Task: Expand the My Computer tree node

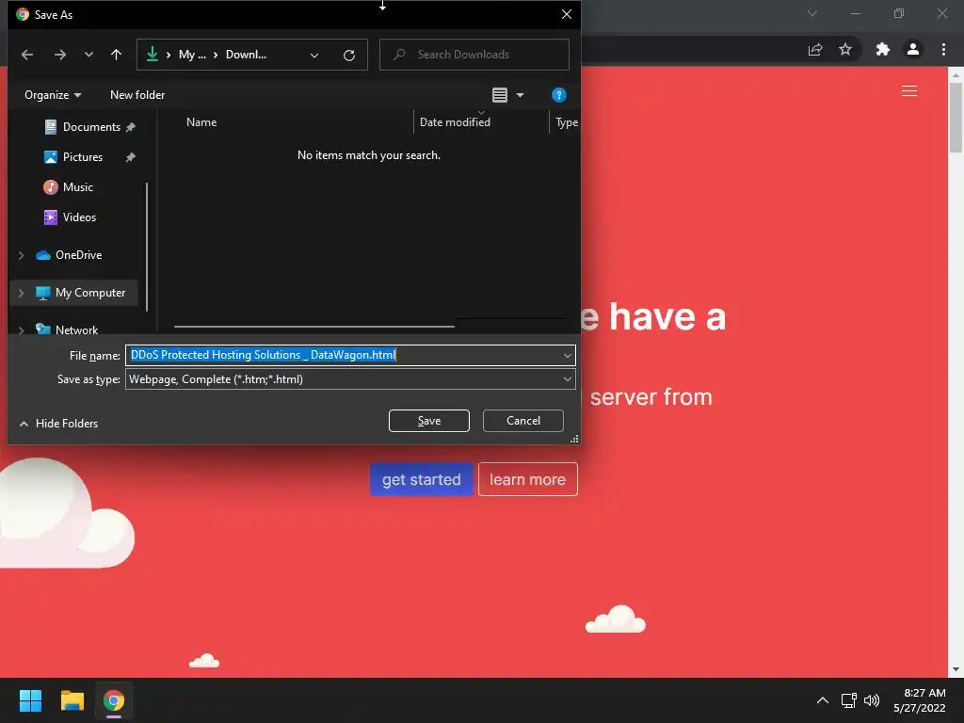Action: pyautogui.click(x=22, y=293)
